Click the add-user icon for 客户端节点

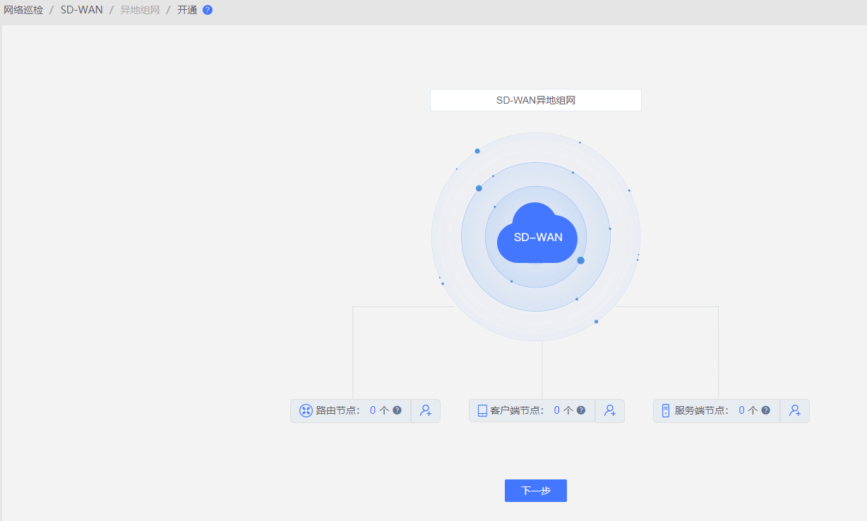610,410
